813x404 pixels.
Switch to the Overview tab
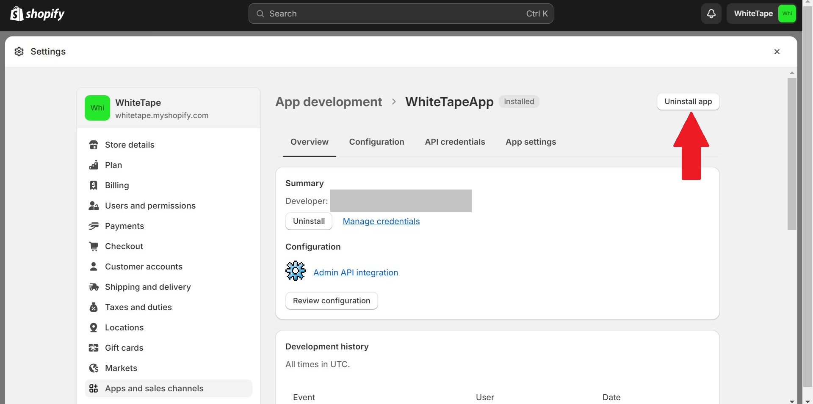310,142
